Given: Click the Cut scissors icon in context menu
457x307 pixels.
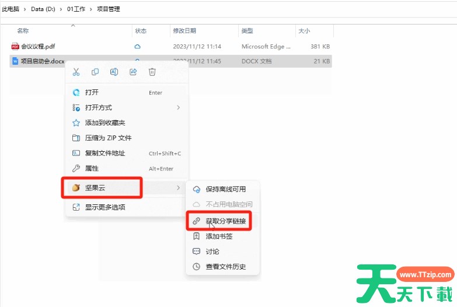Looking at the screenshot, I should point(76,72).
